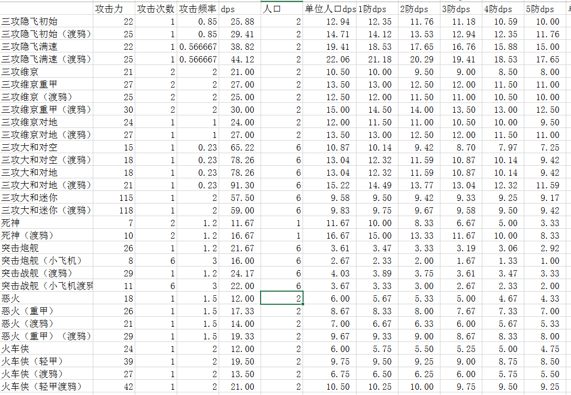Select the active 人口 cell in the 恶火 row
This screenshot has width=571, height=395.
[x=282, y=298]
